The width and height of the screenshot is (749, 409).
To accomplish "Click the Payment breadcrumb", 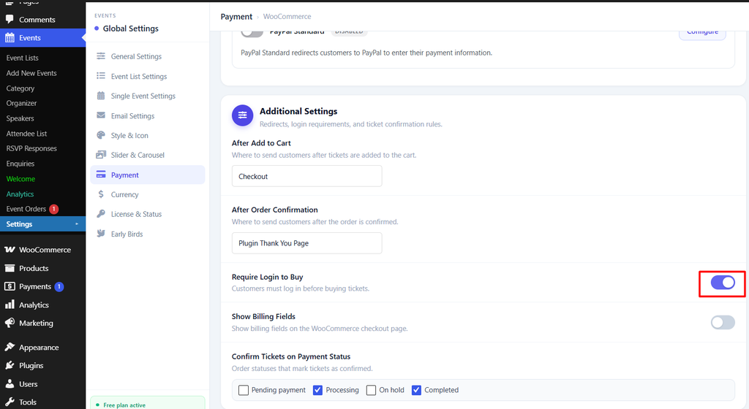I will [236, 17].
